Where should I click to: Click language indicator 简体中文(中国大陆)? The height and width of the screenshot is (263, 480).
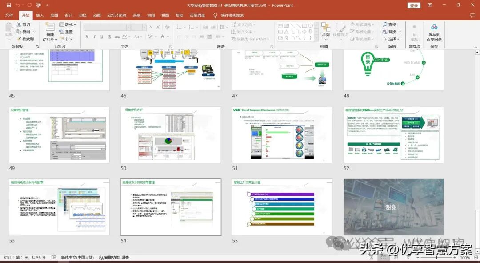coord(77,258)
